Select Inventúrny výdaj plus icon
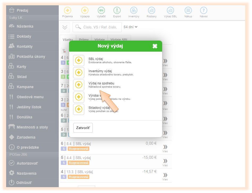252x193 pixels. (x=79, y=73)
